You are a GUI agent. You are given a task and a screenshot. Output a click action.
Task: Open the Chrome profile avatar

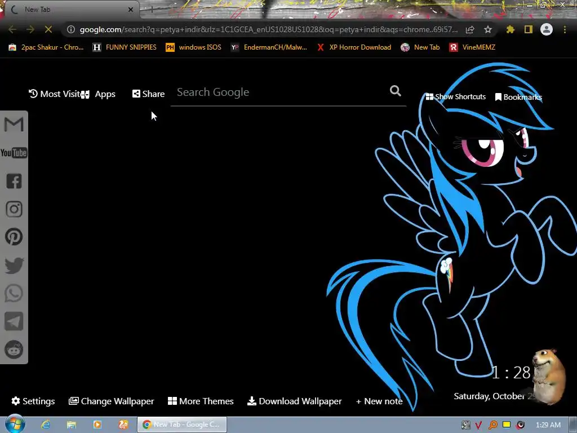click(547, 29)
